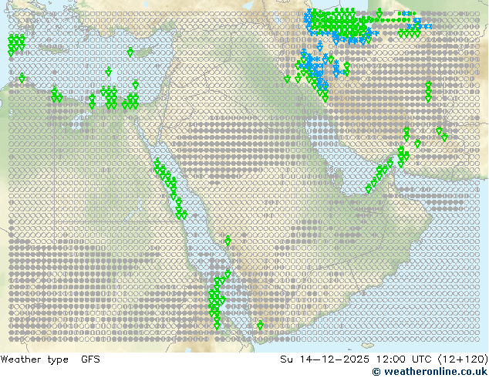Viewport: 489px width, 378px height.
Task: Open the weatheronline.co.uk credit text
Action: [430, 372]
